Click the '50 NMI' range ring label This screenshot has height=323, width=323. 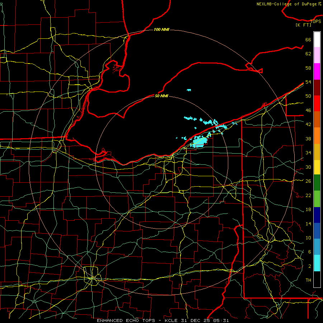point(161,96)
